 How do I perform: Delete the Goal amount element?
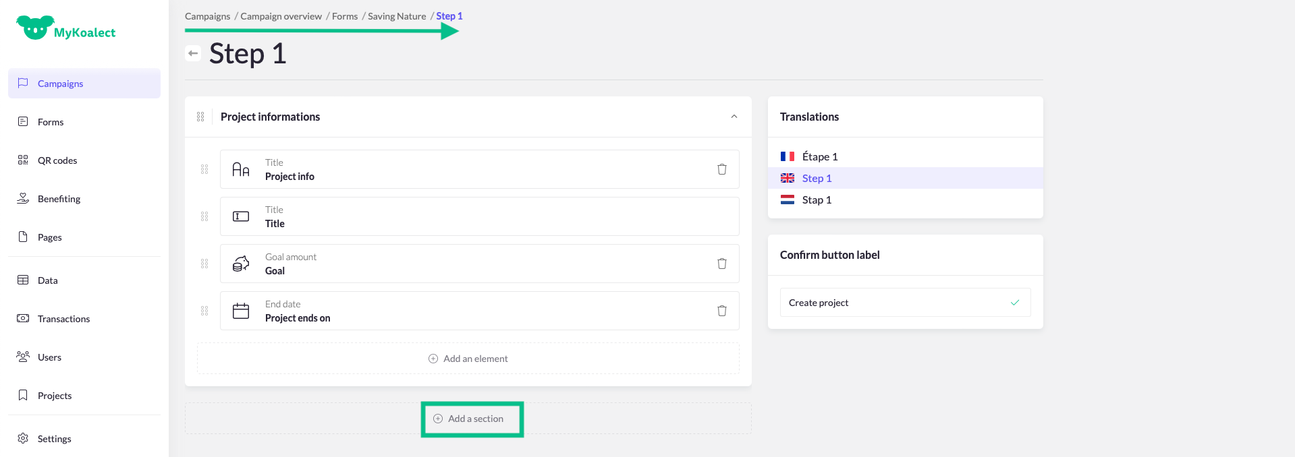coord(721,264)
